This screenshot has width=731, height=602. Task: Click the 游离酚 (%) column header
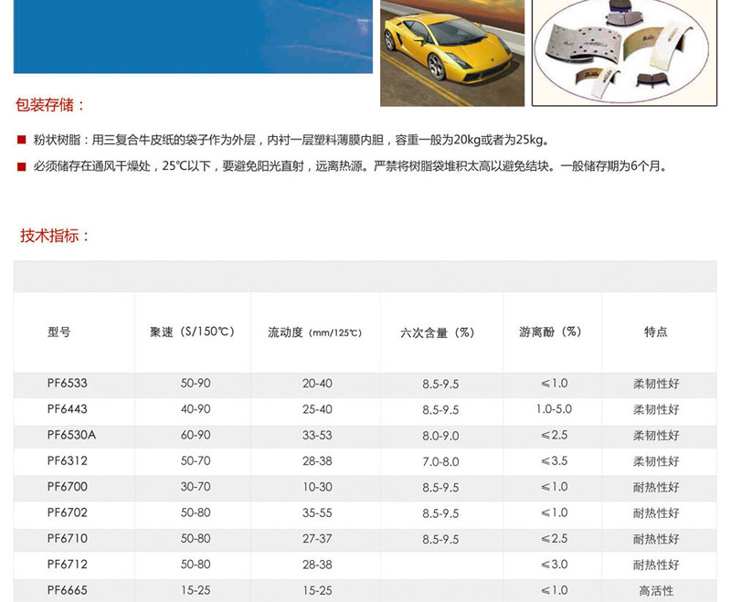pos(551,332)
